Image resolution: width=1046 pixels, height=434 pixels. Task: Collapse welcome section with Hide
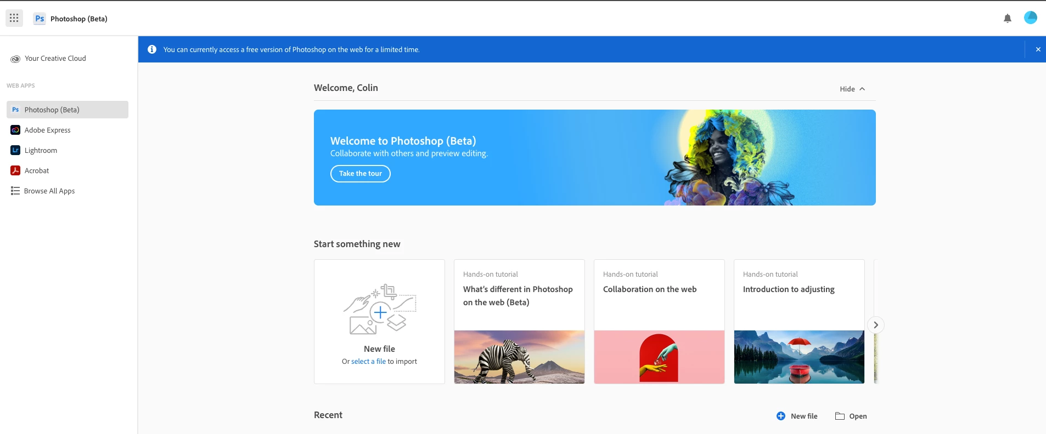point(852,89)
